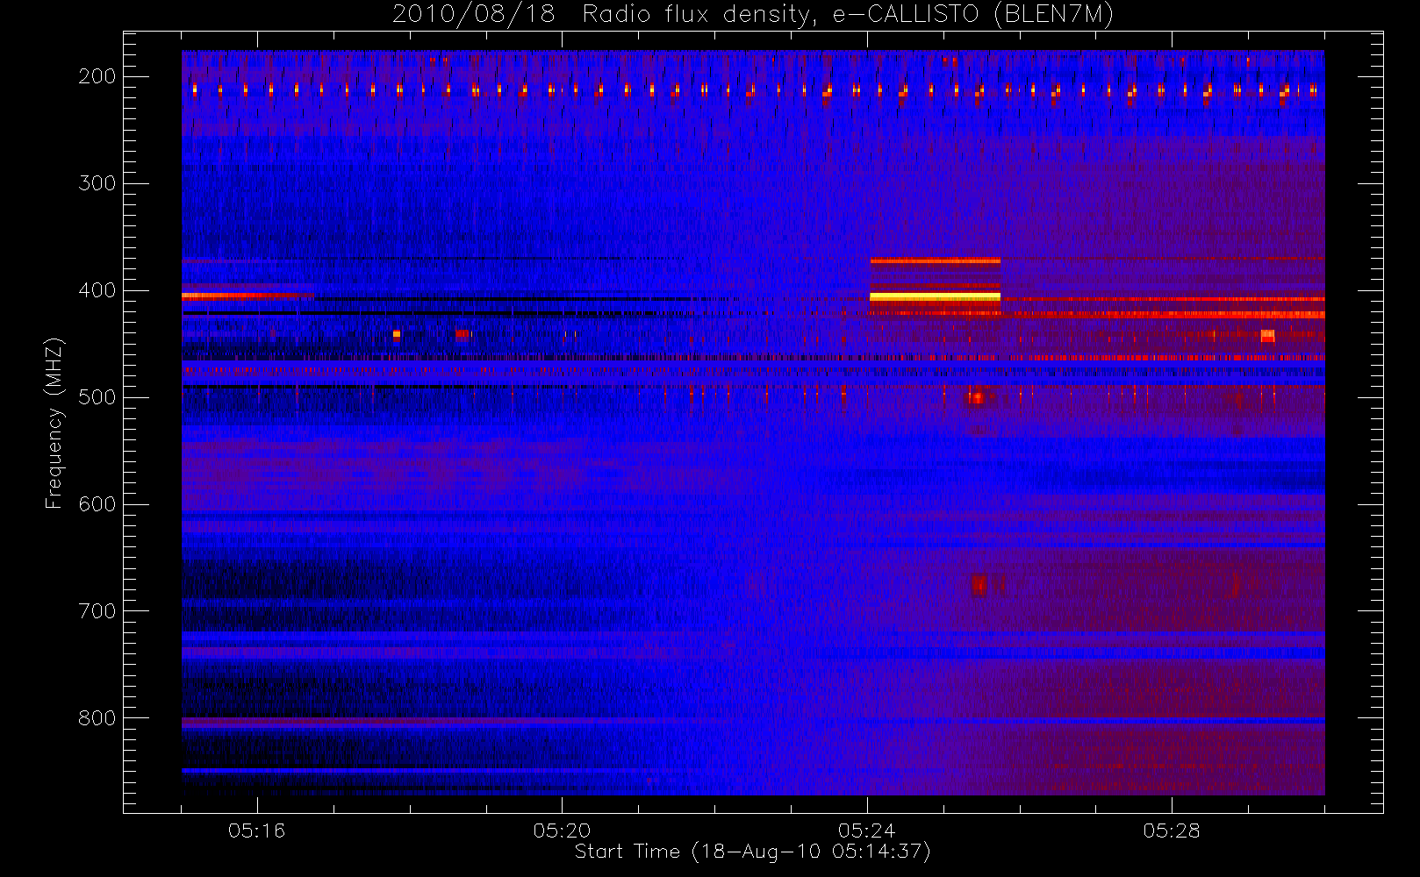The height and width of the screenshot is (877, 1420).
Task: Click the dark red spot near 675 MHz
Action: coord(979,585)
